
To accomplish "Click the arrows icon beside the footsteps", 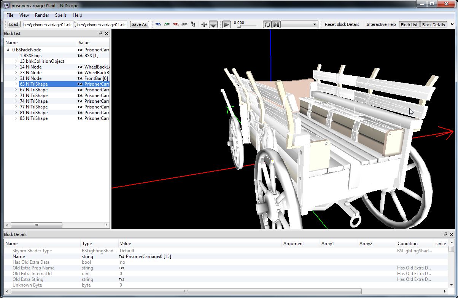I will click(x=204, y=24).
